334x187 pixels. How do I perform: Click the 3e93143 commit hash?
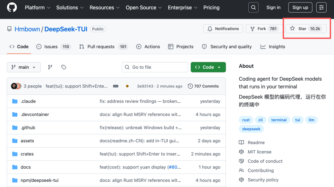(145, 86)
